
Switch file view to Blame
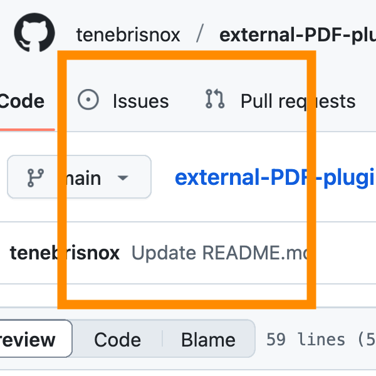(x=208, y=340)
